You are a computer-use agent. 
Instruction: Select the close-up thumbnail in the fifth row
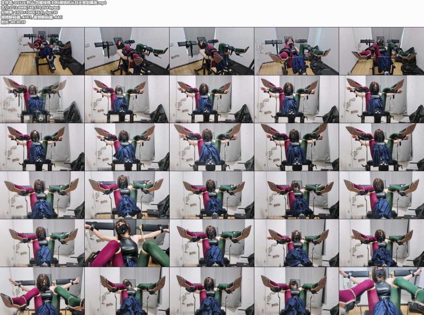tap(127, 243)
